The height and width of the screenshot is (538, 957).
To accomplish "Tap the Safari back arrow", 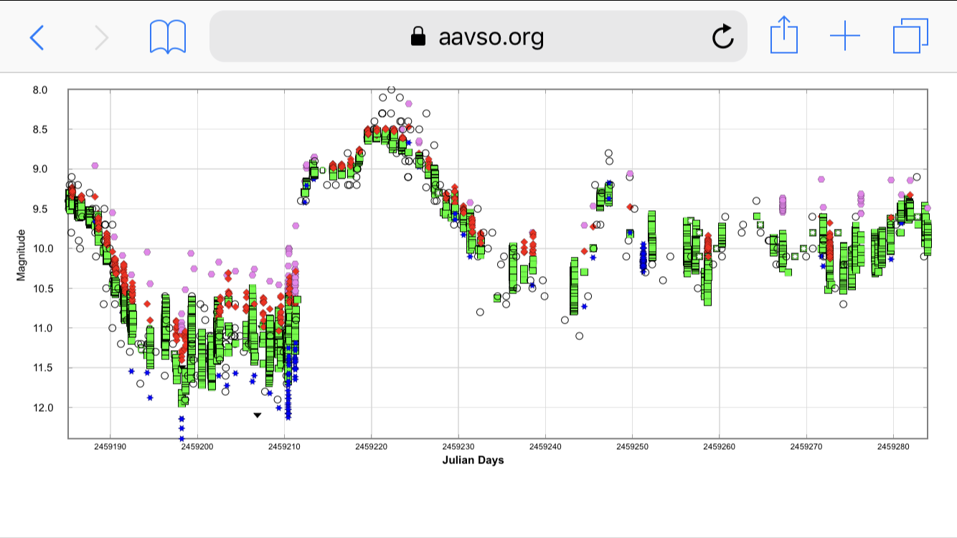I will (37, 37).
